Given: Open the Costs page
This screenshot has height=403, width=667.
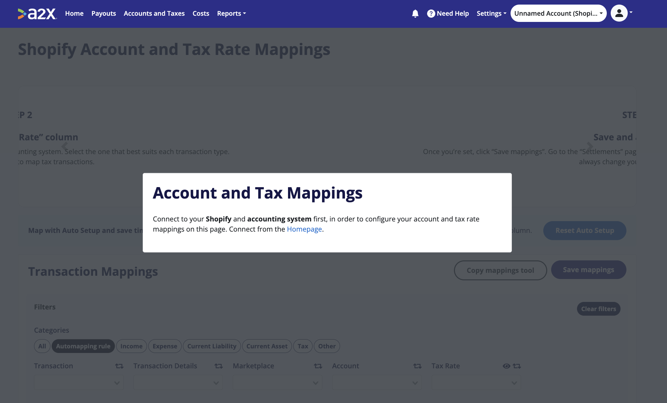Looking at the screenshot, I should (x=201, y=13).
